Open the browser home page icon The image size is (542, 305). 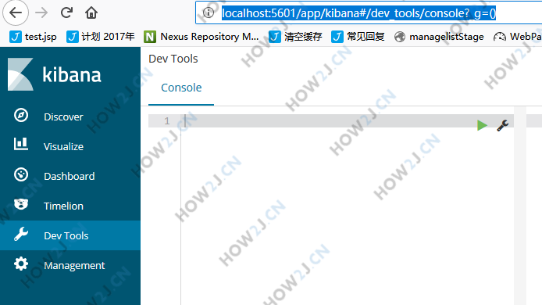91,13
